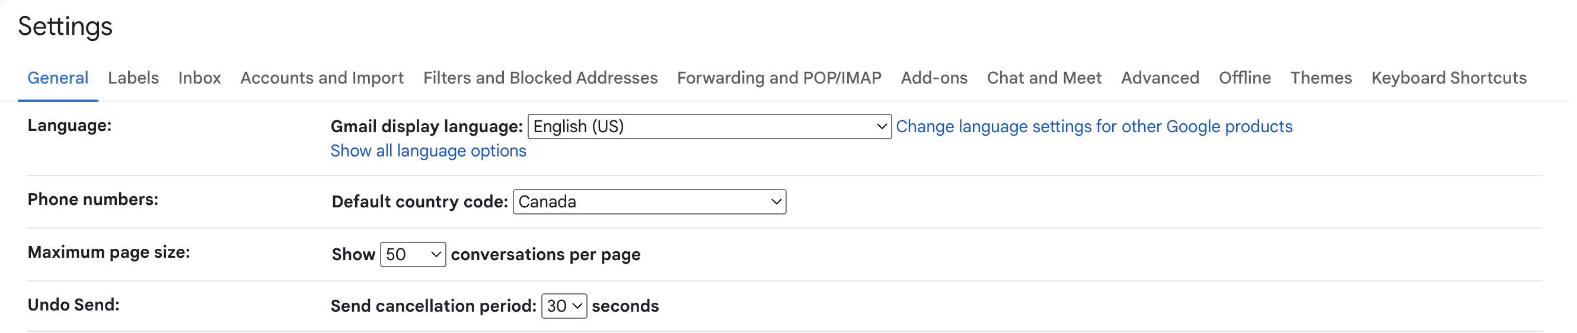Open Keyboard Shortcuts tab
This screenshot has height=333, width=1577.
coord(1449,78)
